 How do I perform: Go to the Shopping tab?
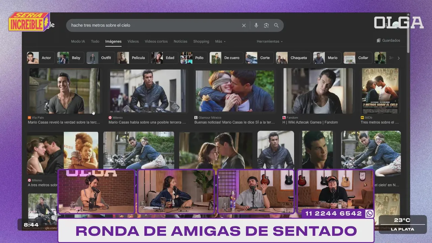[201, 42]
